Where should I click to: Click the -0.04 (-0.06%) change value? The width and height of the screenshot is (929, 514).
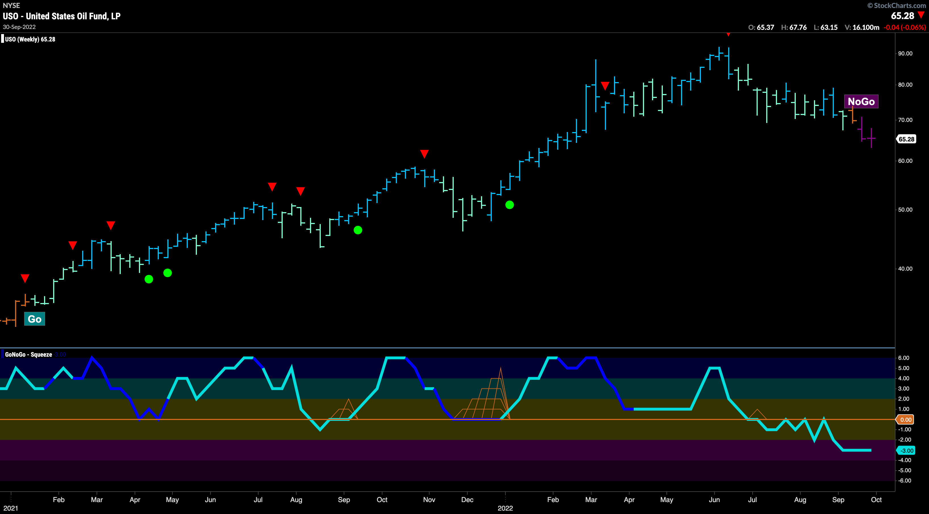905,27
